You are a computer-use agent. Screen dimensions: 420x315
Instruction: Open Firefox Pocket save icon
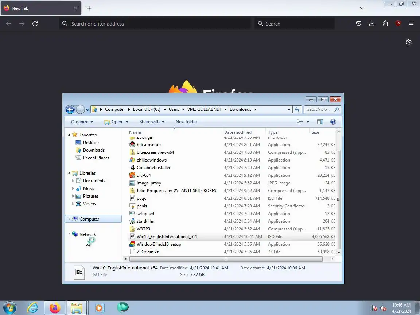(x=359, y=24)
